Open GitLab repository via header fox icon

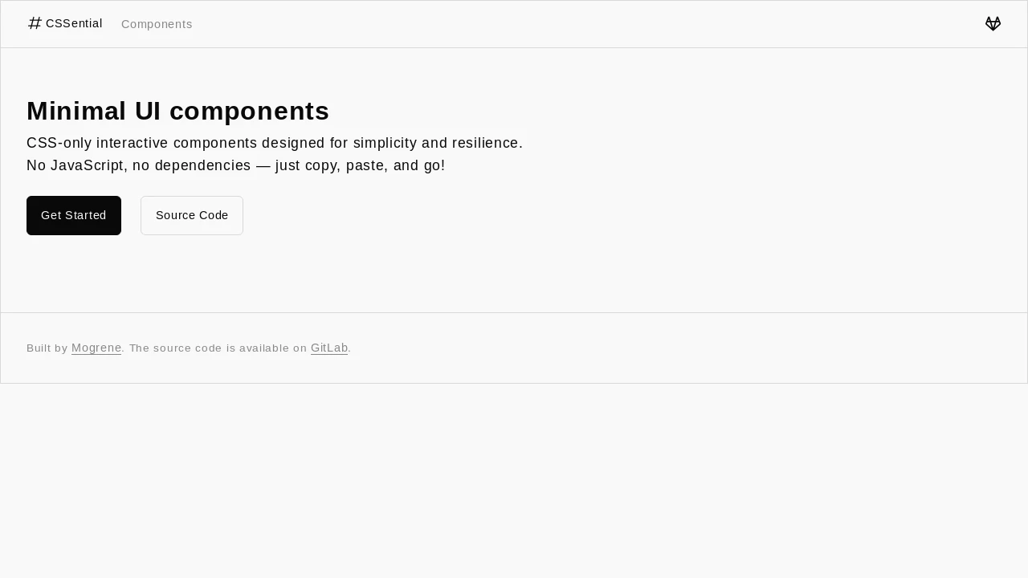(993, 24)
